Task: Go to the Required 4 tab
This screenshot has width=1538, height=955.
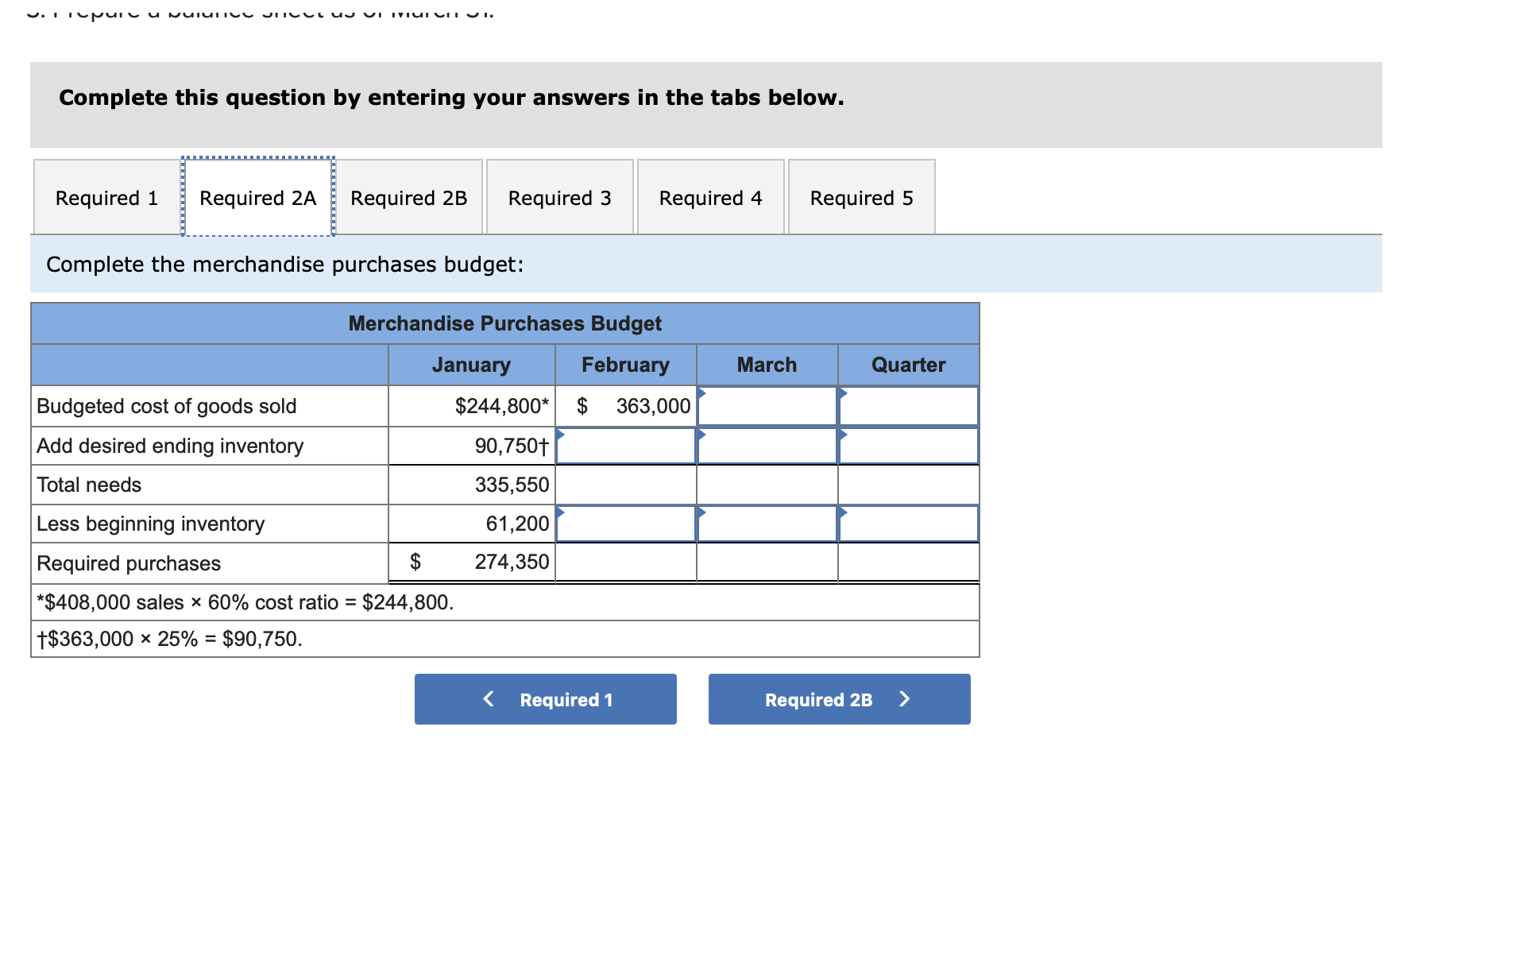Action: pos(711,197)
